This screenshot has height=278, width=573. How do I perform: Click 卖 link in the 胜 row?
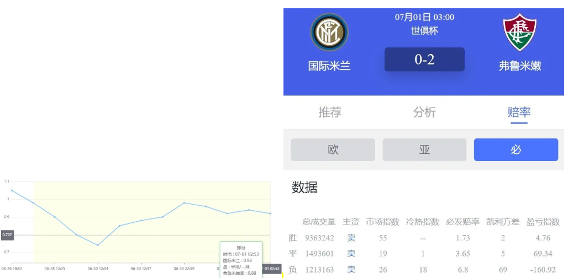[351, 238]
